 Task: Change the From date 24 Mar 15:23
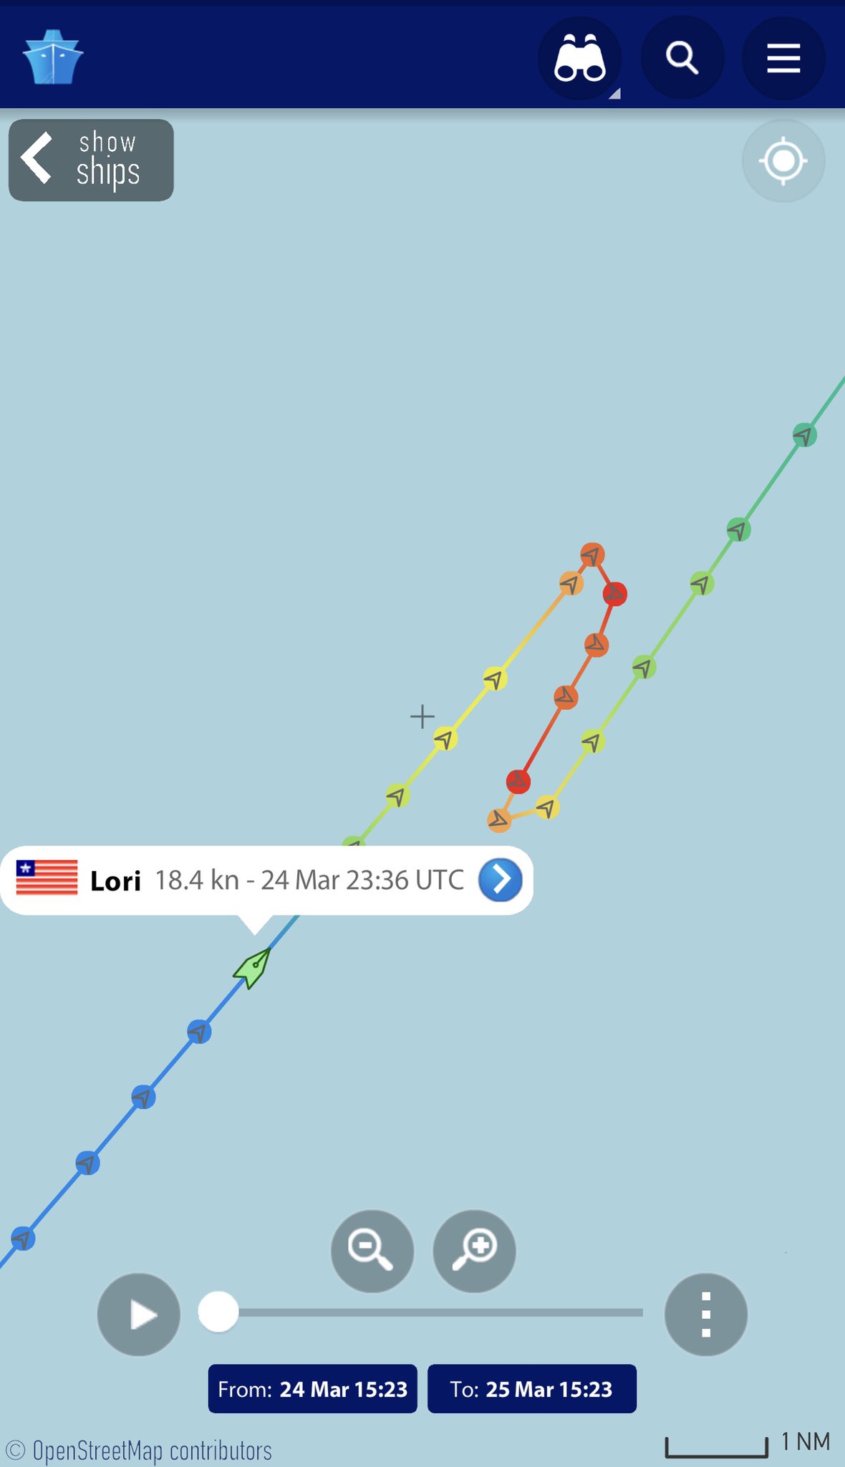[313, 1389]
